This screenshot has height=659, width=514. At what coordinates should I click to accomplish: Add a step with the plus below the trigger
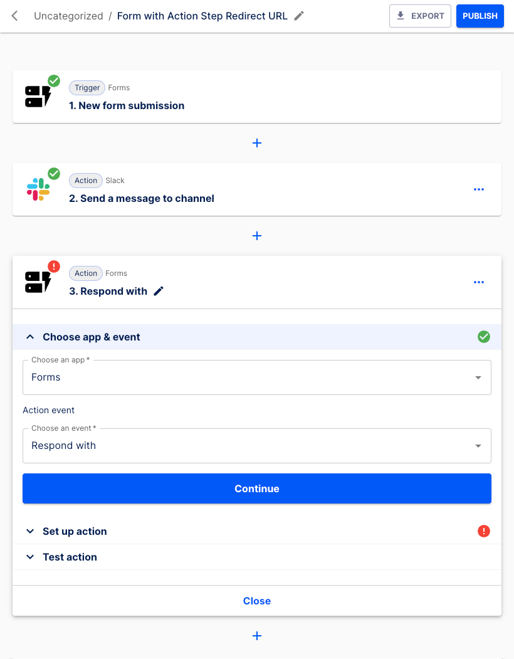pyautogui.click(x=257, y=143)
